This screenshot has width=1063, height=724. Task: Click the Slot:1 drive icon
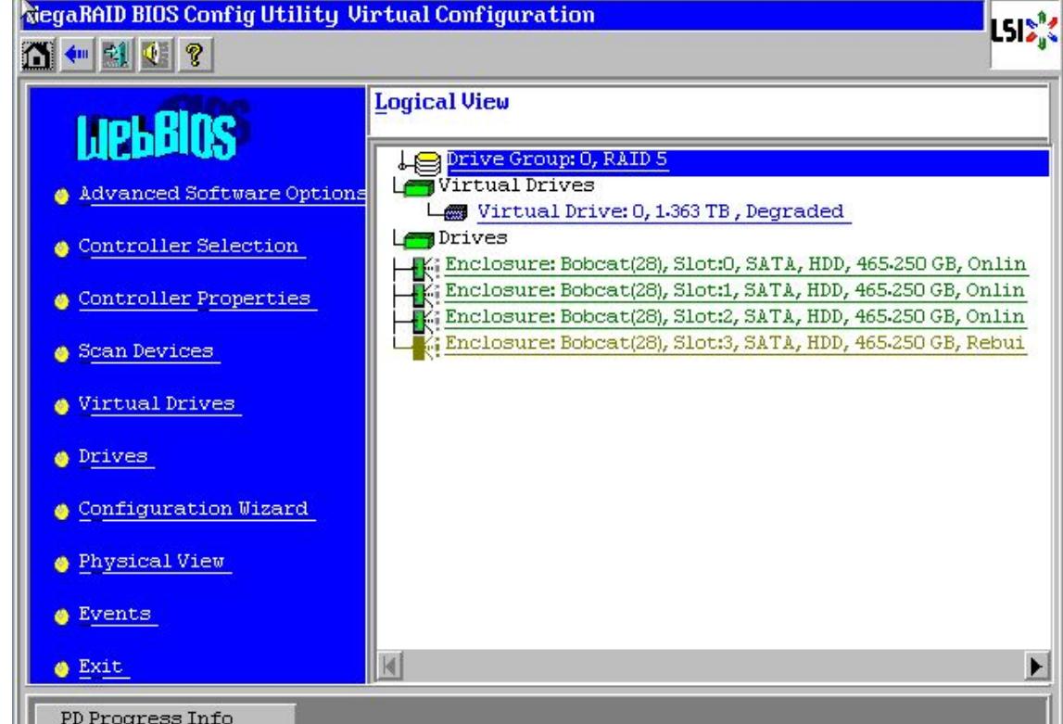click(x=424, y=294)
